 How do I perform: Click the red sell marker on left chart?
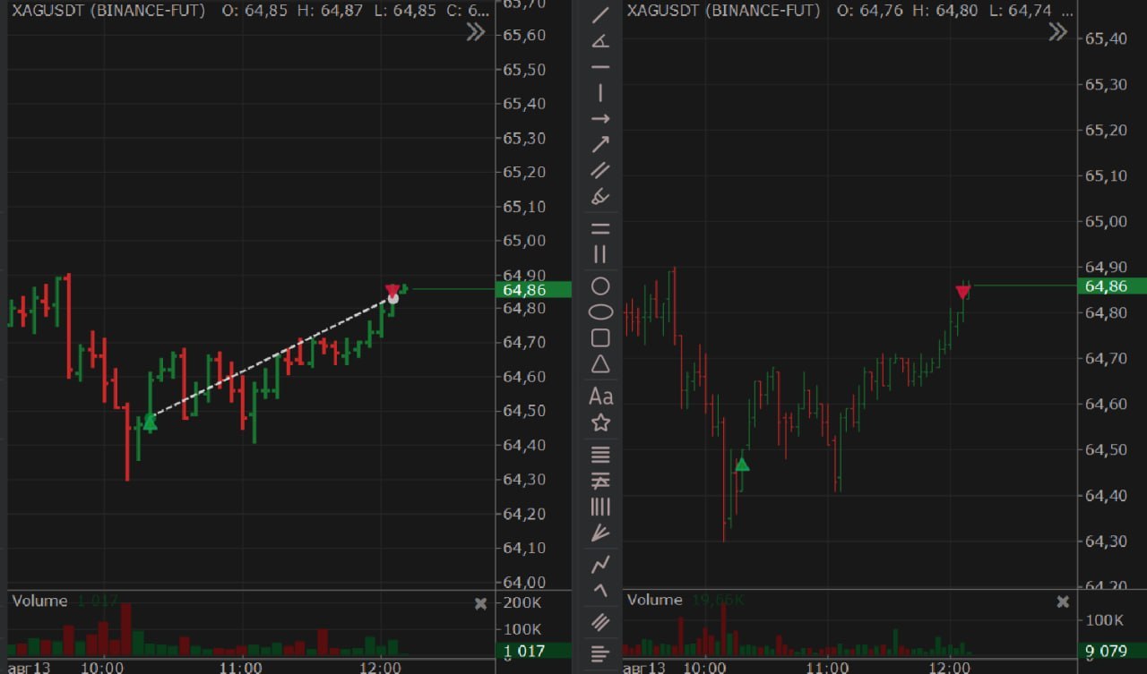392,290
